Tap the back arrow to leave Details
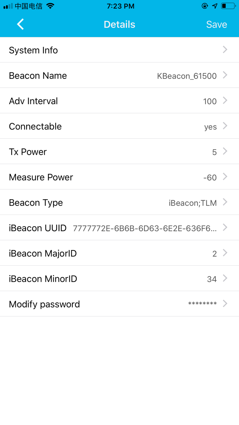 tap(20, 24)
